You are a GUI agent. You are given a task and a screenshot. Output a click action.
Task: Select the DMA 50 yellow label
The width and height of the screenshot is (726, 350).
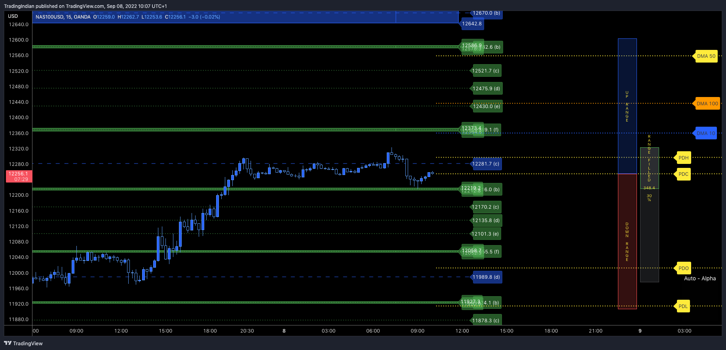coord(706,56)
